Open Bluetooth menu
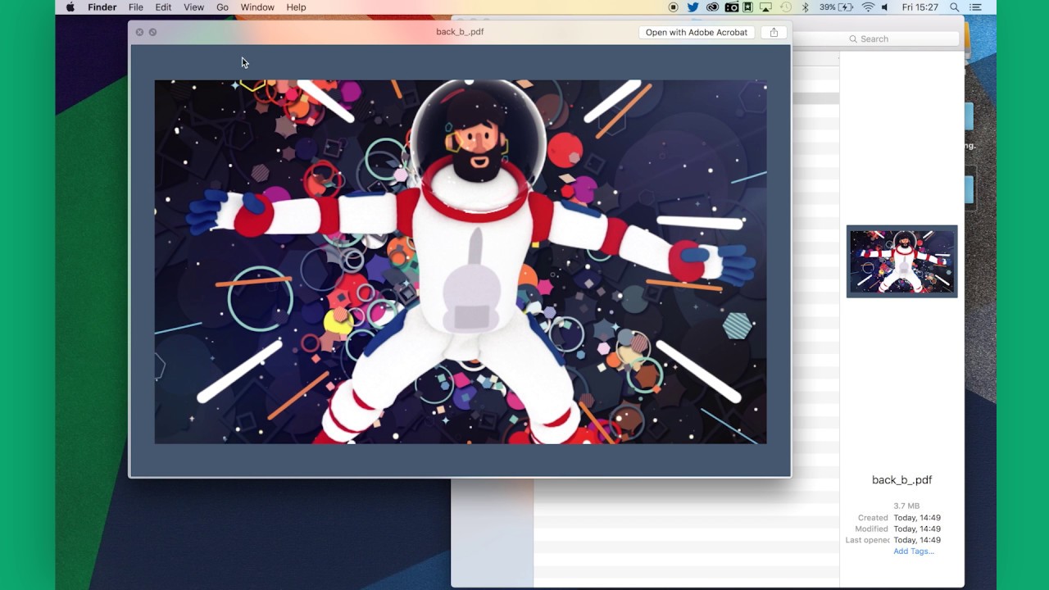The width and height of the screenshot is (1049, 590). pyautogui.click(x=805, y=7)
